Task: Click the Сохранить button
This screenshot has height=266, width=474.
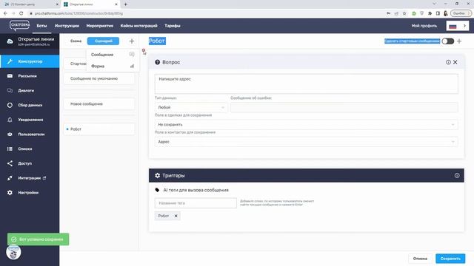Action: (450, 259)
